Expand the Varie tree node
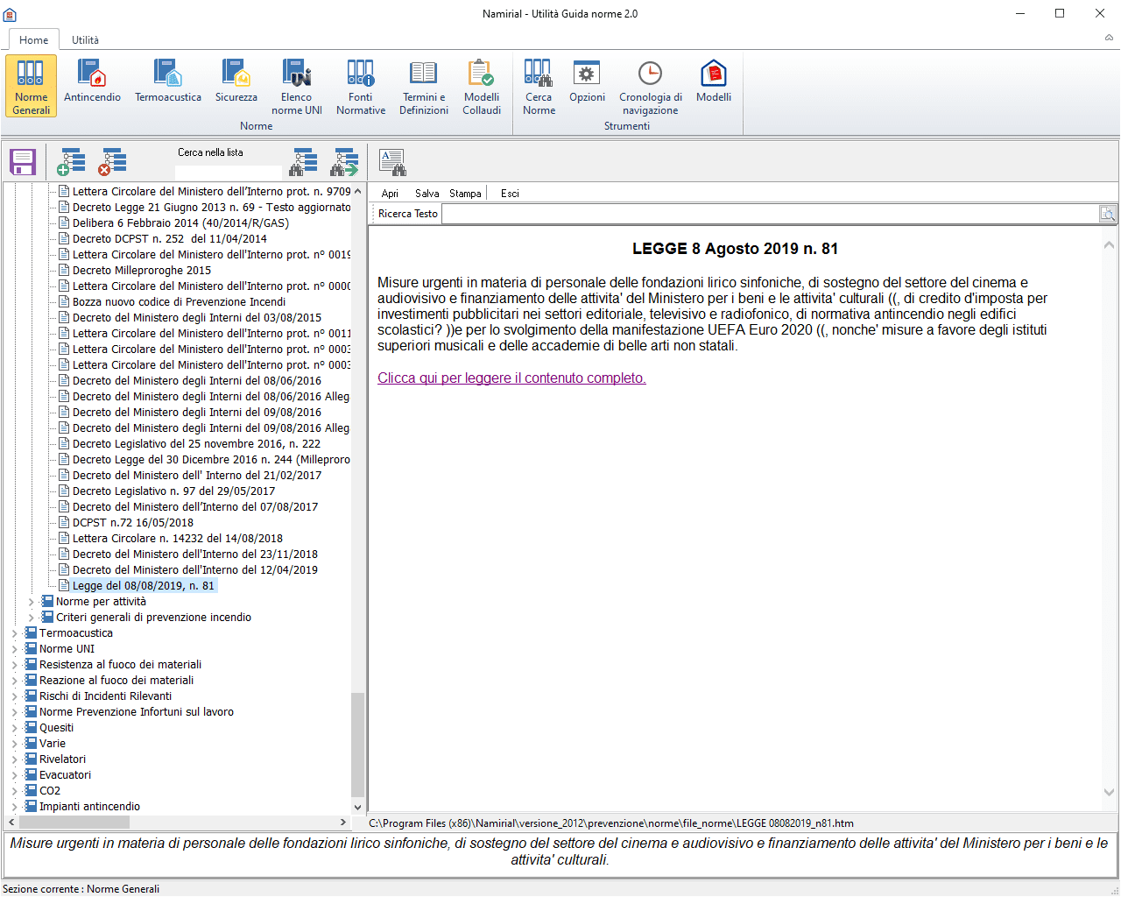 point(14,744)
